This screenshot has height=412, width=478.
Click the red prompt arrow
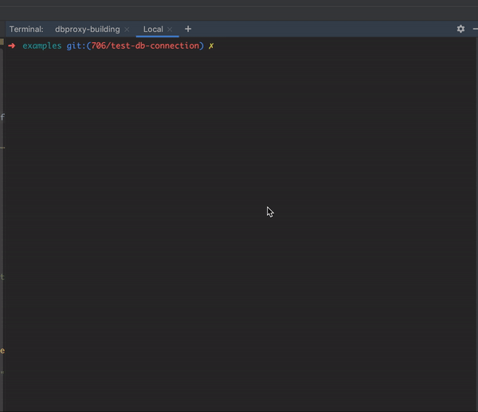click(x=12, y=46)
